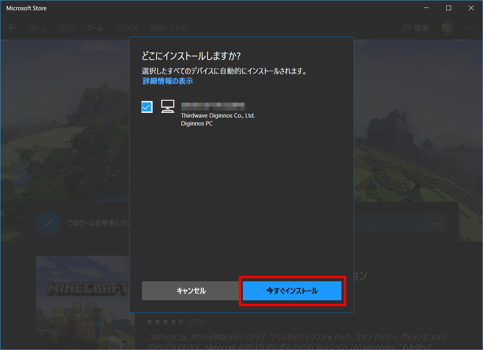This screenshot has width=483, height=350.
Task: Click the Diginnos PC label
Action: (x=197, y=124)
